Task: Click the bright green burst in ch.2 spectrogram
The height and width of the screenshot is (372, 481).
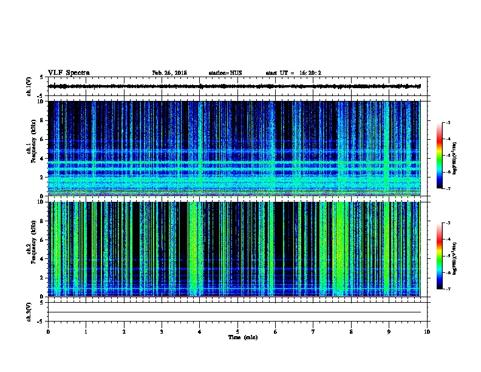Action: tap(339, 249)
